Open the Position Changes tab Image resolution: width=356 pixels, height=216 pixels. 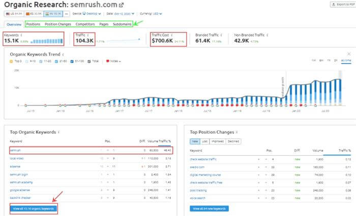(x=58, y=24)
